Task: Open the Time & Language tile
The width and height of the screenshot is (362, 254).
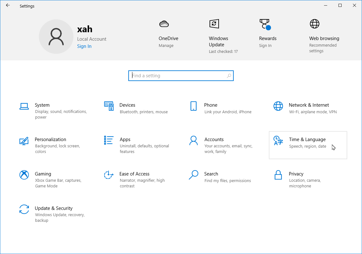Action: [308, 145]
